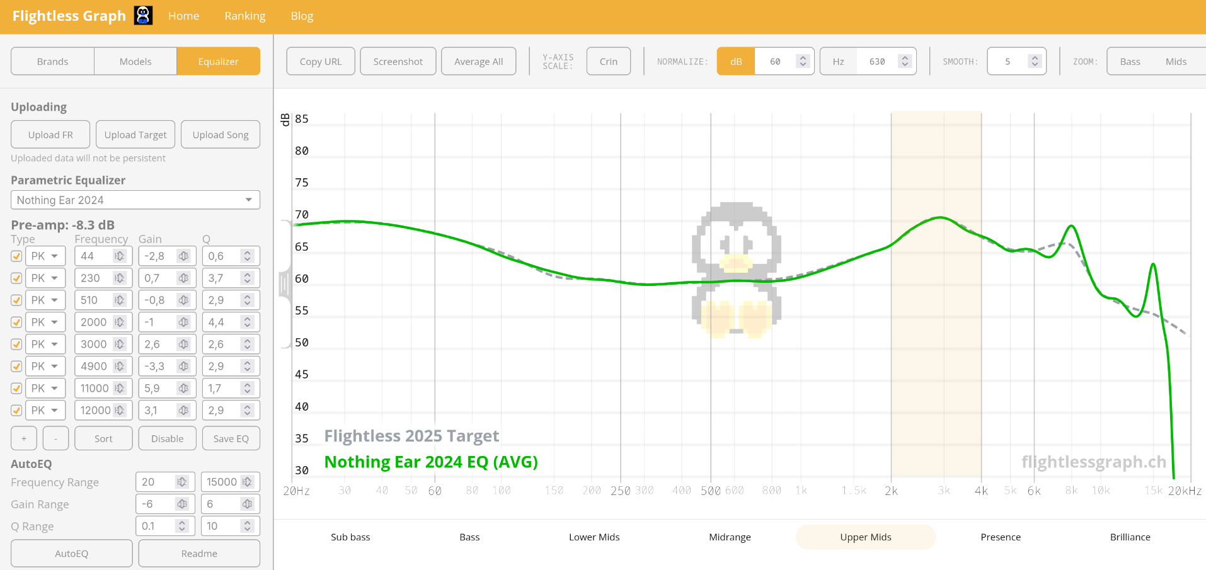Click drag-adjust icon for 5,9 gain
This screenshot has height=570, width=1206.
click(183, 389)
